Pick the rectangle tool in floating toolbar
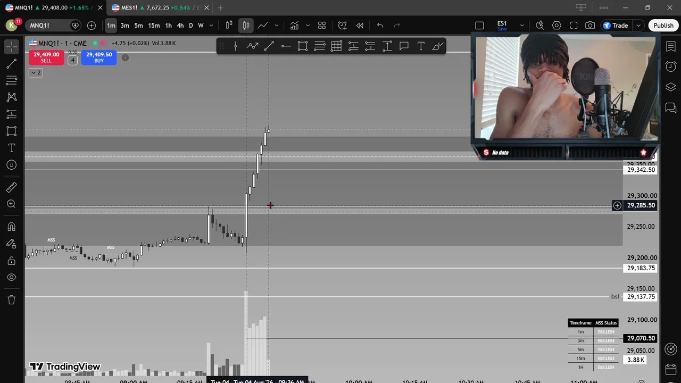681x383 pixels. [303, 46]
